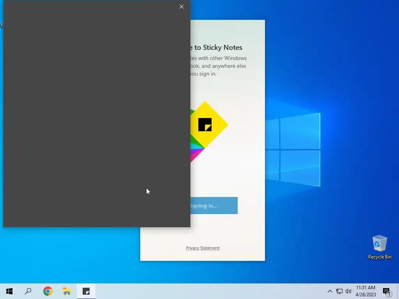The image size is (399, 299).
Task: Open File Explorer from the taskbar
Action: [67, 291]
